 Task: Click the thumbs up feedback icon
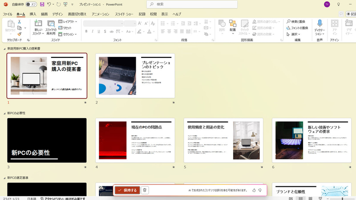tap(254, 190)
